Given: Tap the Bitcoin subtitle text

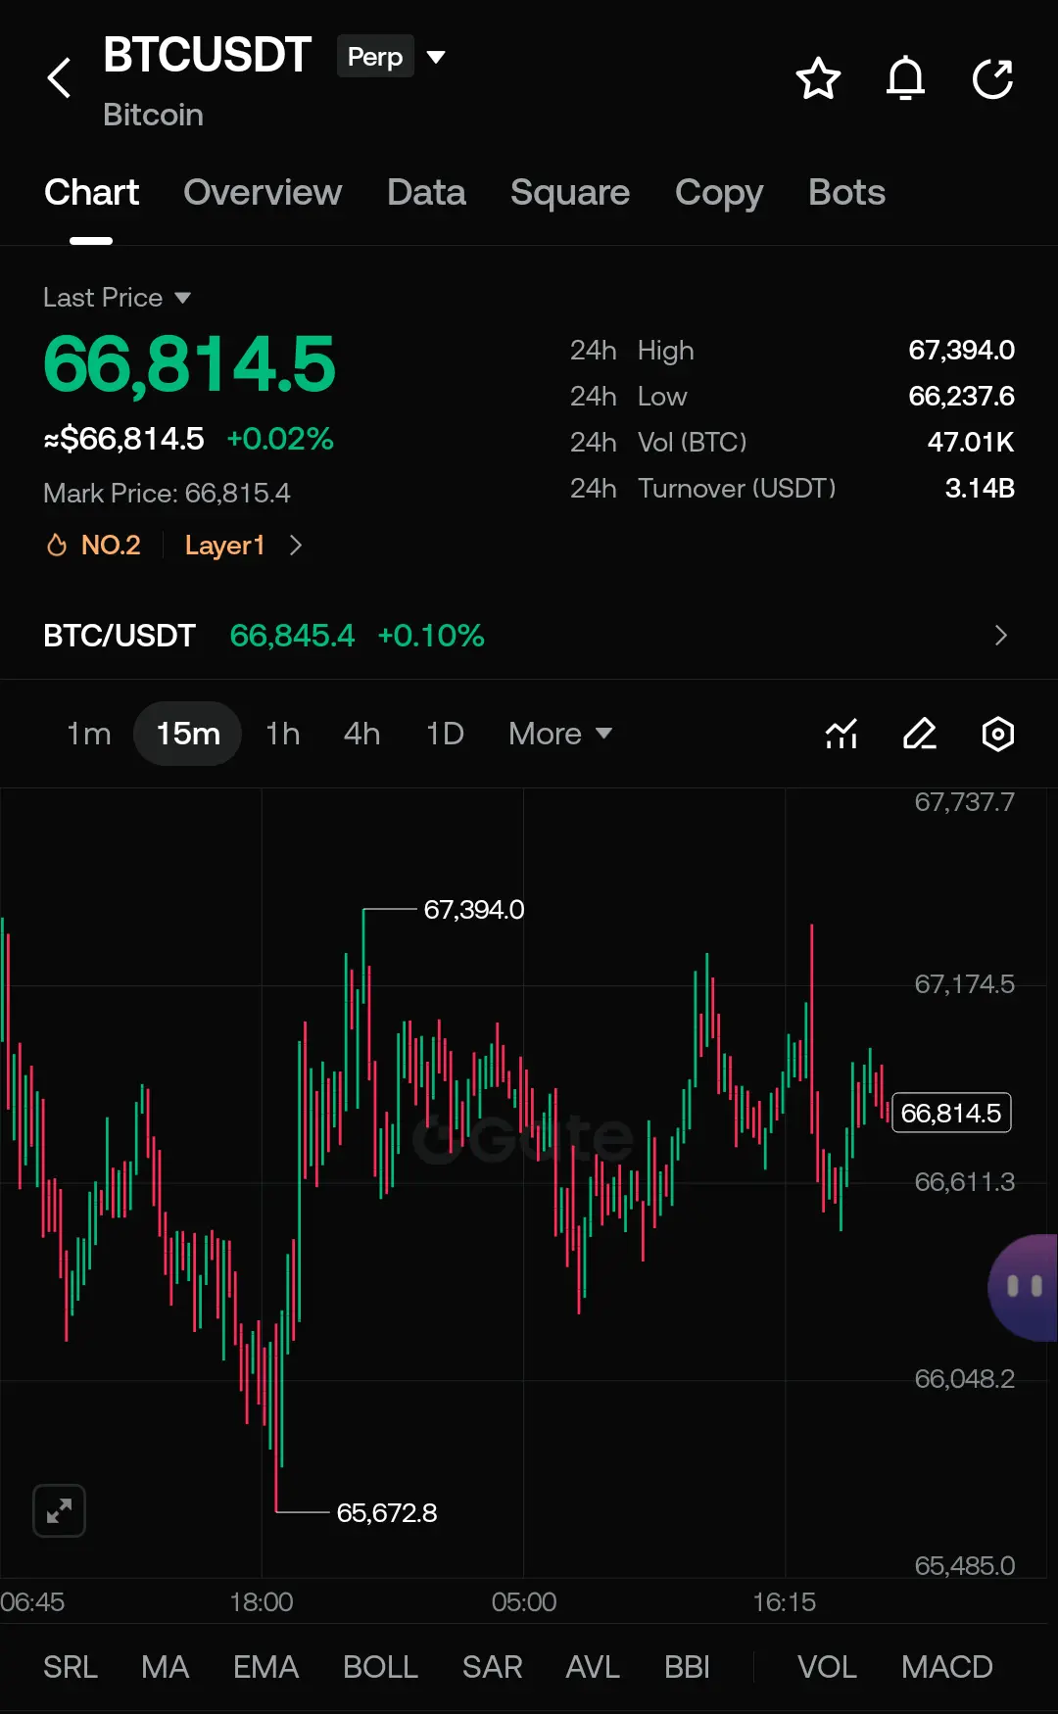Looking at the screenshot, I should coord(154,115).
